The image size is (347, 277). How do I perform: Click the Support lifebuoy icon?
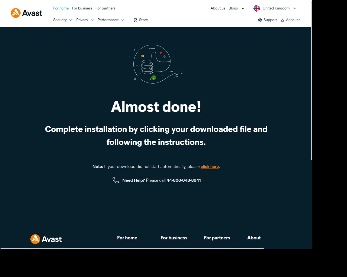click(x=260, y=20)
